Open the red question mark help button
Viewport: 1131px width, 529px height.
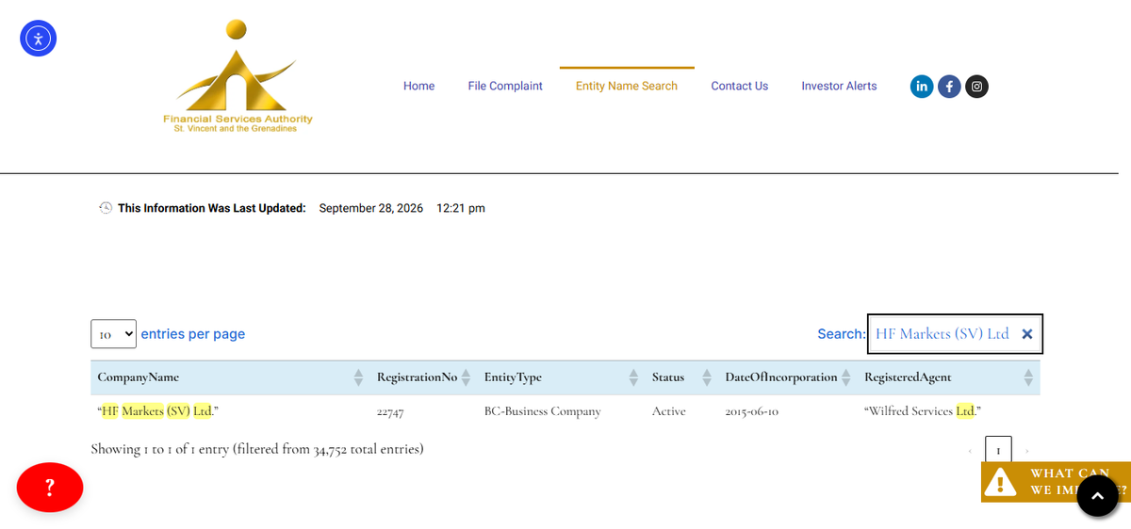coord(50,488)
